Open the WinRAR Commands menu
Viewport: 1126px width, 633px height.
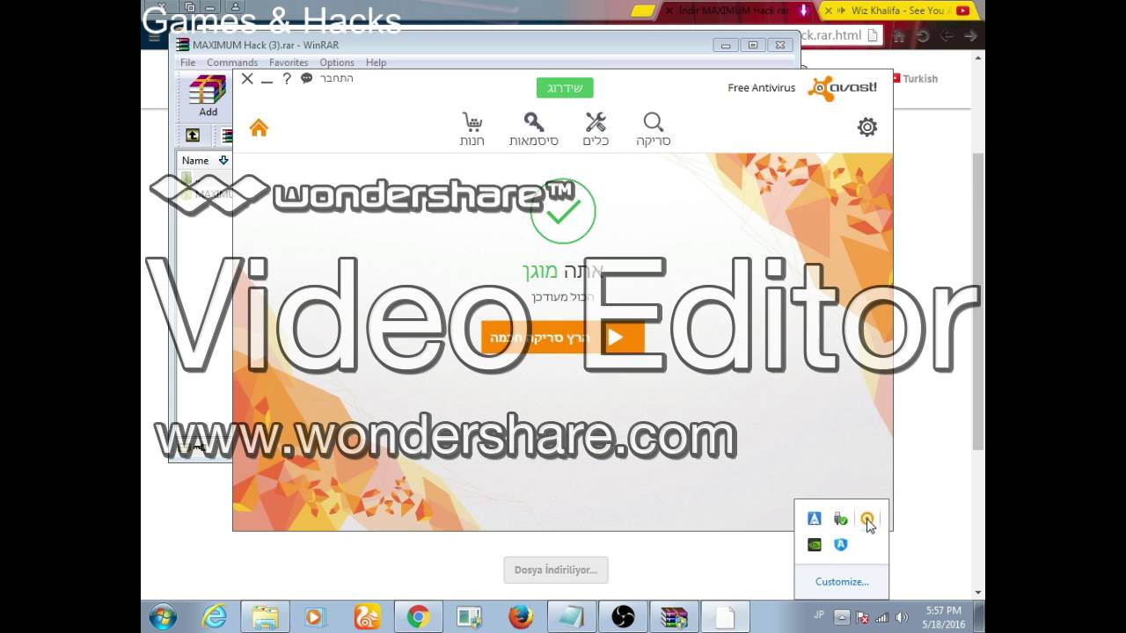tap(232, 62)
